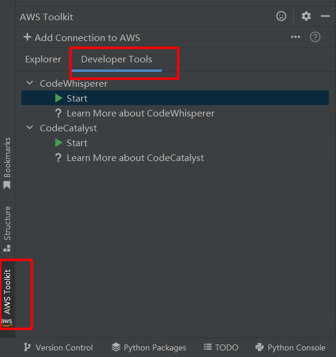The height and width of the screenshot is (357, 336).
Task: Toggle the Structure tool window
Action: point(7,229)
